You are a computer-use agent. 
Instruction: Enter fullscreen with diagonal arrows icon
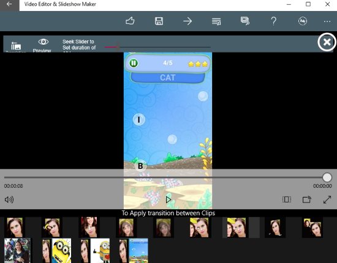coord(327,199)
